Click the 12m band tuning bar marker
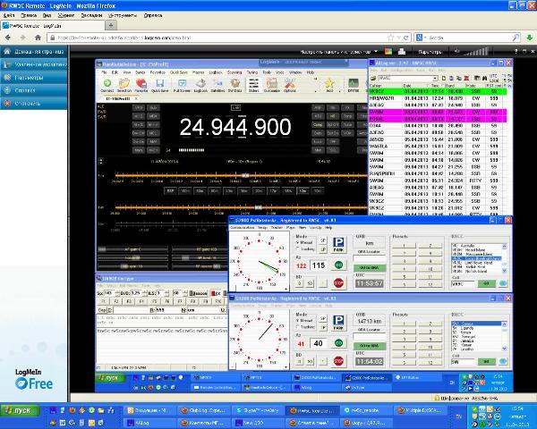The width and height of the screenshot is (537, 429). pos(259,207)
